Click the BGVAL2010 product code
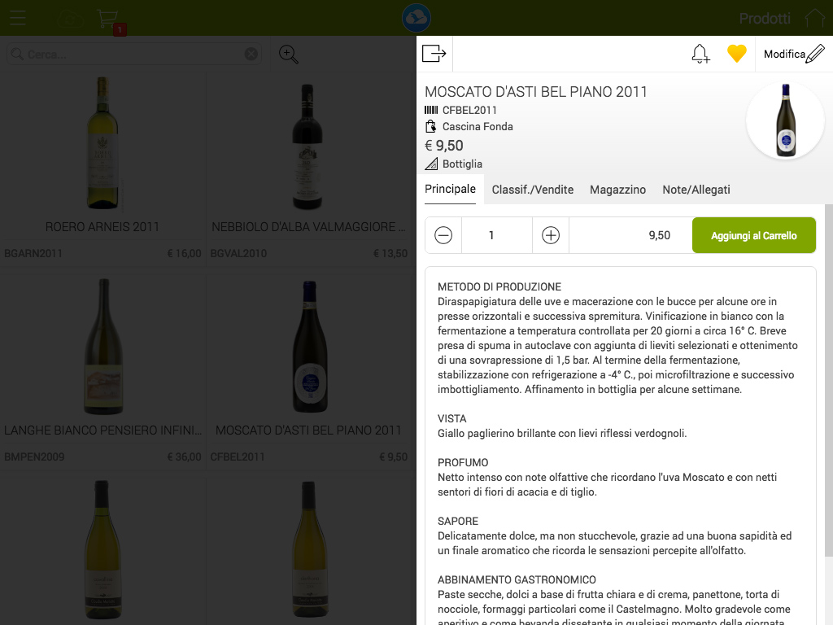Screen dimensions: 833x625 coord(238,254)
